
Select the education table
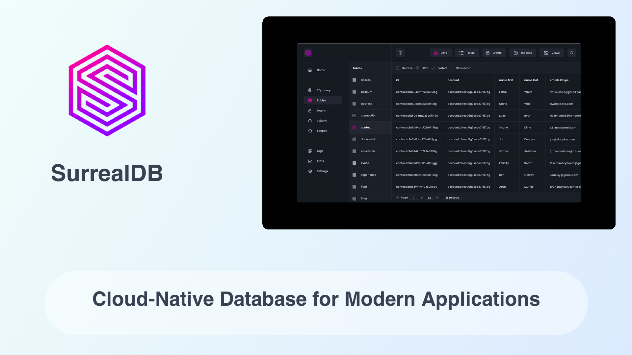coord(370,151)
